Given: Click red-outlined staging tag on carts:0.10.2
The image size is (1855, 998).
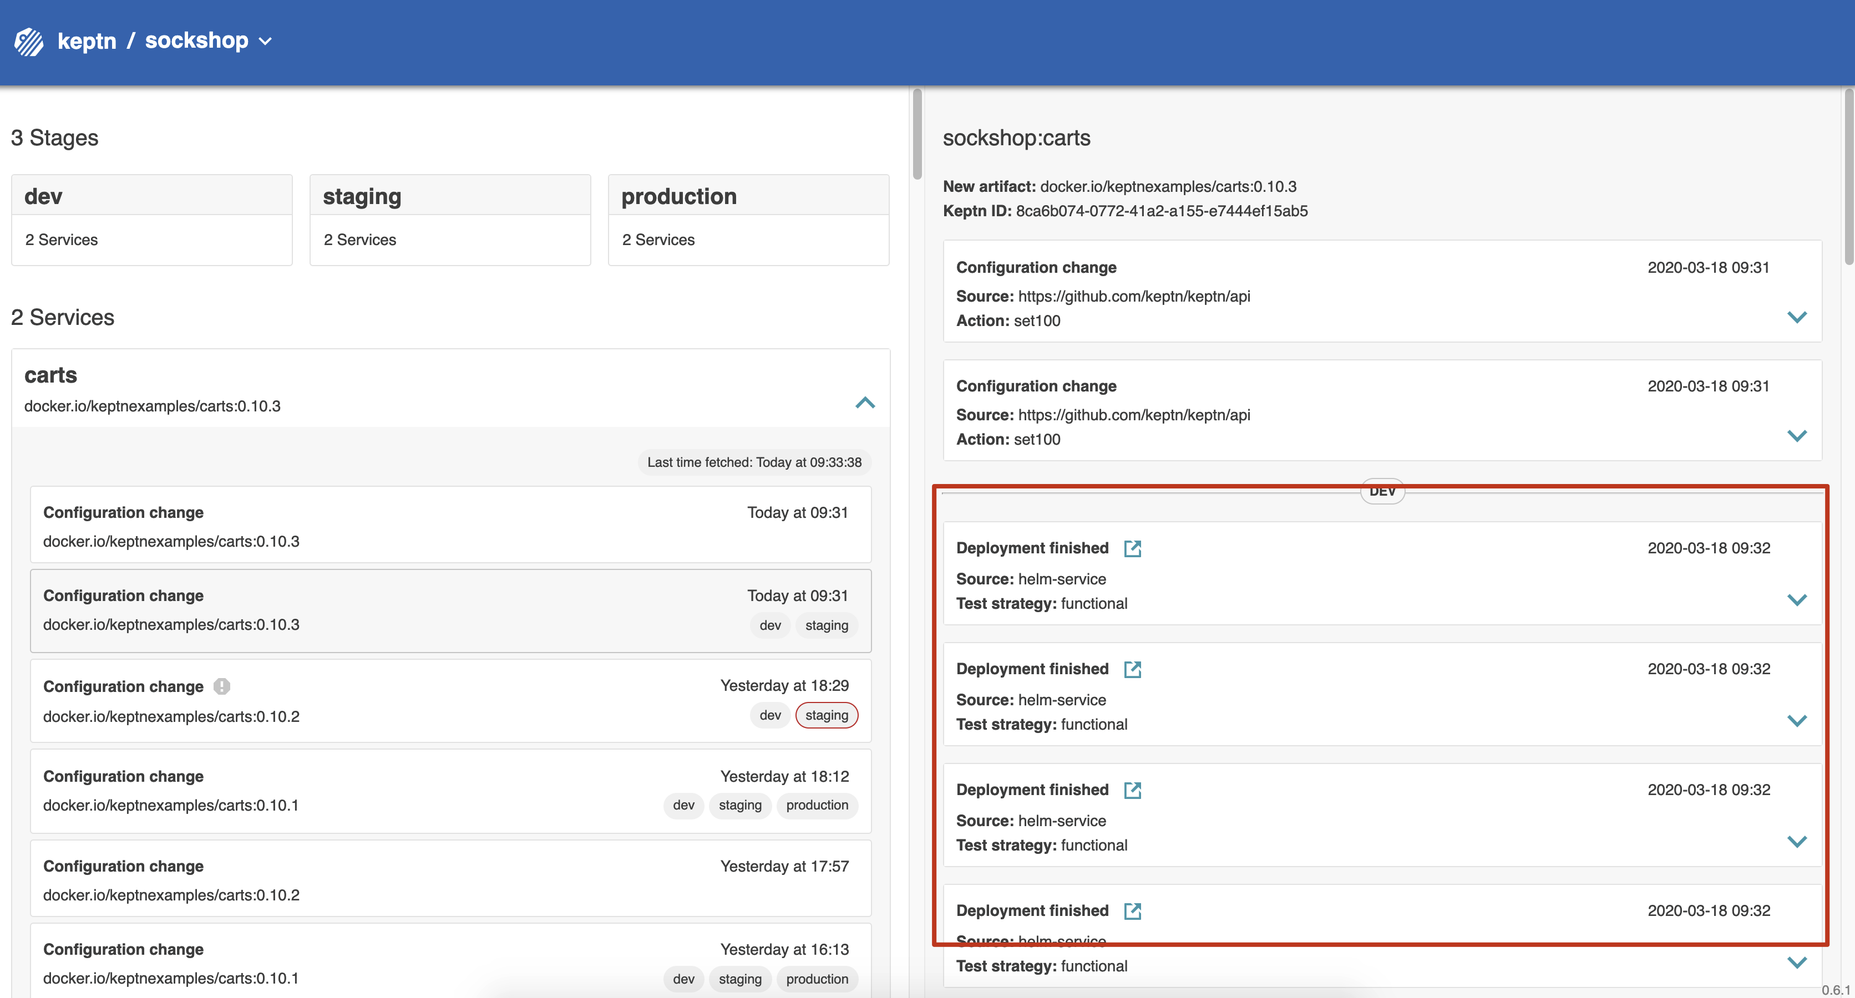Looking at the screenshot, I should tap(826, 715).
